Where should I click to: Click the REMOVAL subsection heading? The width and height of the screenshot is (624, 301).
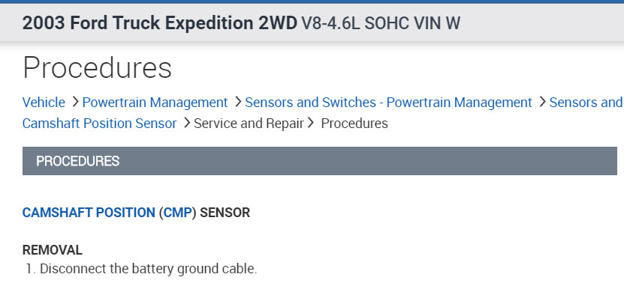pos(53,250)
